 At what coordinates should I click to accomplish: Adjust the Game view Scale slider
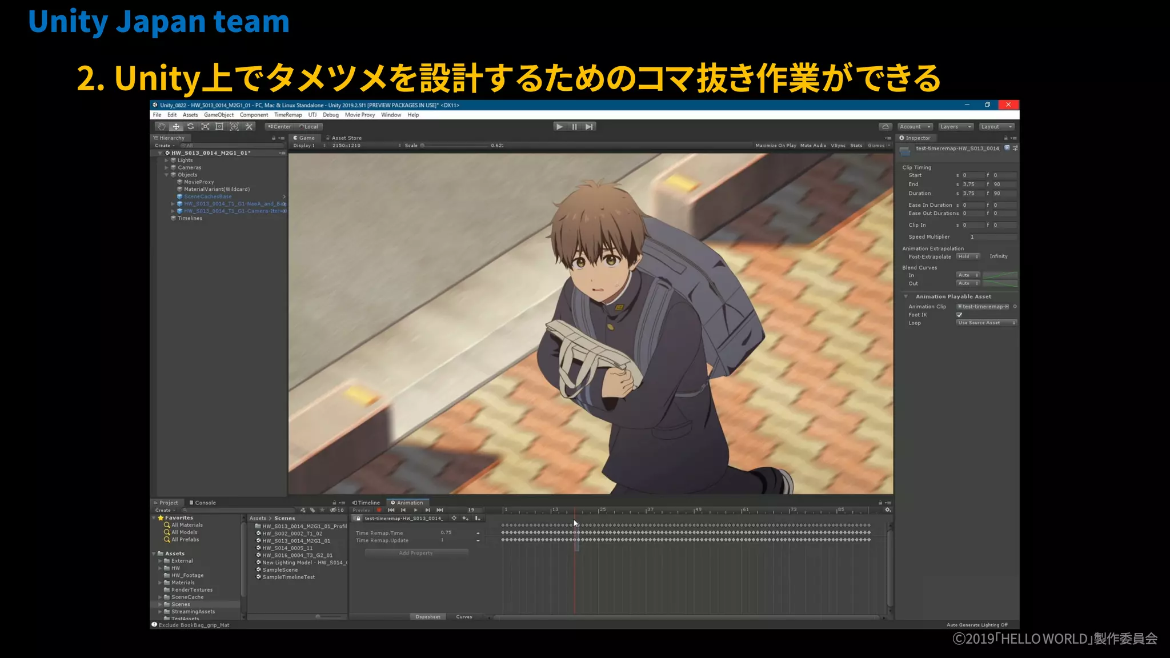(x=454, y=146)
